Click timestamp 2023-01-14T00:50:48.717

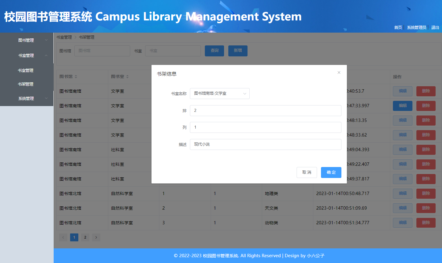[343, 194]
